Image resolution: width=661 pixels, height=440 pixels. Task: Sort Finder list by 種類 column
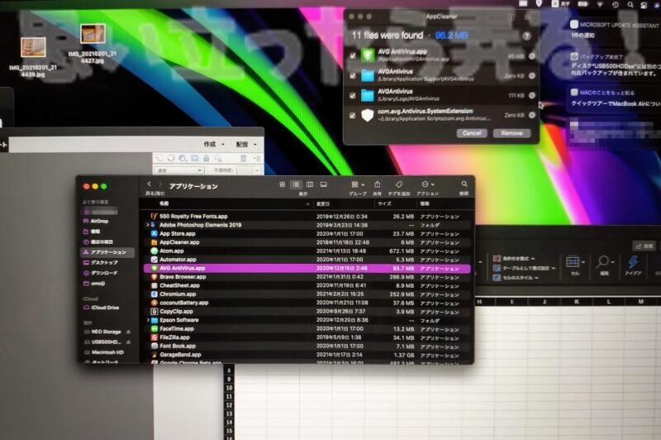[x=445, y=203]
